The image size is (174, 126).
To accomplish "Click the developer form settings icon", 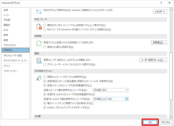I will tap(39, 61).
